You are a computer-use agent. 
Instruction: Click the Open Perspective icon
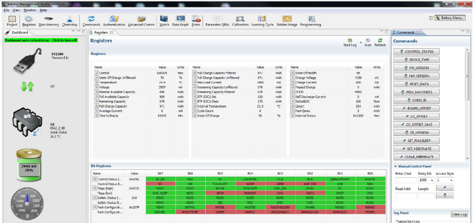point(431,18)
